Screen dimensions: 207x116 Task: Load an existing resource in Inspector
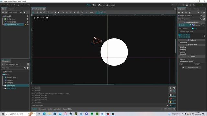click(x=182, y=12)
